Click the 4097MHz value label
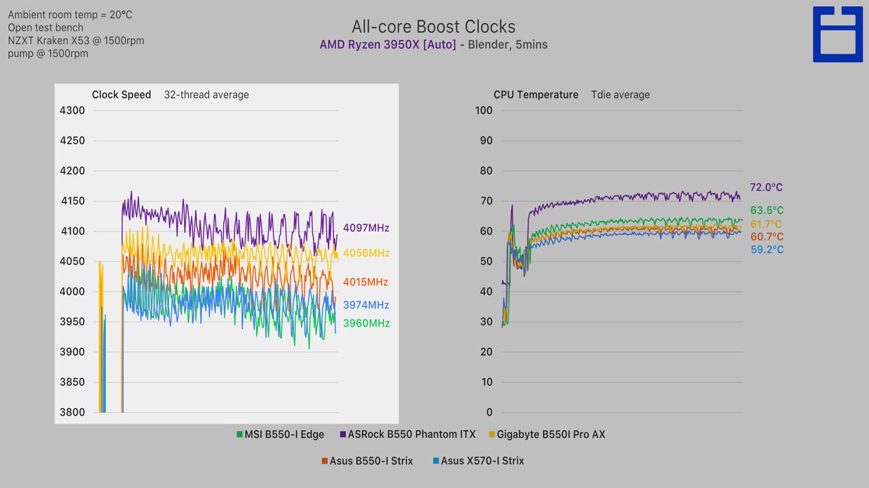 point(366,228)
